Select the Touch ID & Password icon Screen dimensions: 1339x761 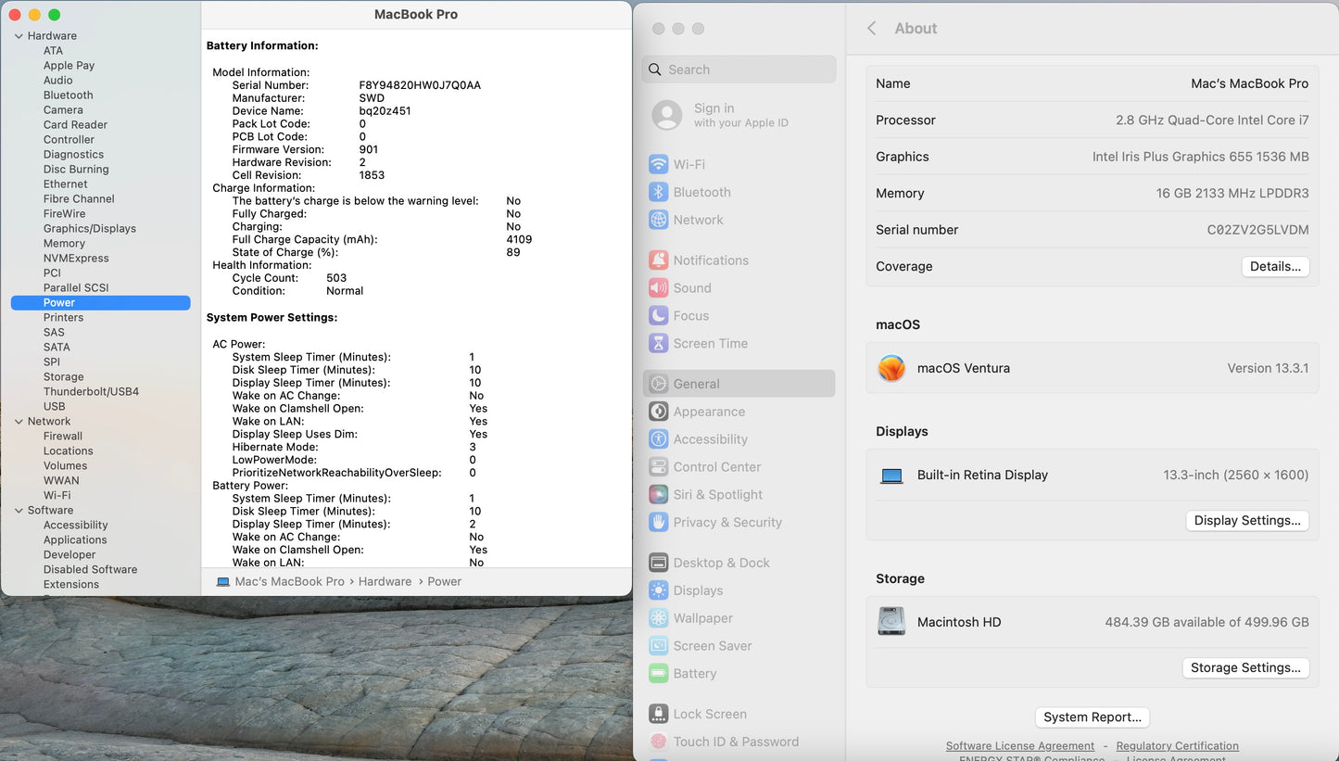tap(658, 742)
